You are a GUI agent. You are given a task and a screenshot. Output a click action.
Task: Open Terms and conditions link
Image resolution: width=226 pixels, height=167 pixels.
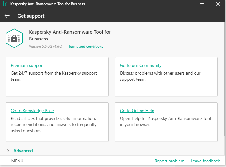coord(86,47)
